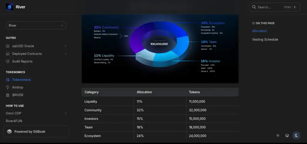Click the 11% allocation cell
This screenshot has height=144, width=307.
[160, 101]
